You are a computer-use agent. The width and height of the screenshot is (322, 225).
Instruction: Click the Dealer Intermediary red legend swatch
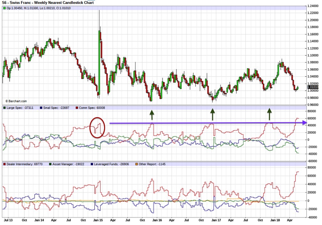coord(4,164)
